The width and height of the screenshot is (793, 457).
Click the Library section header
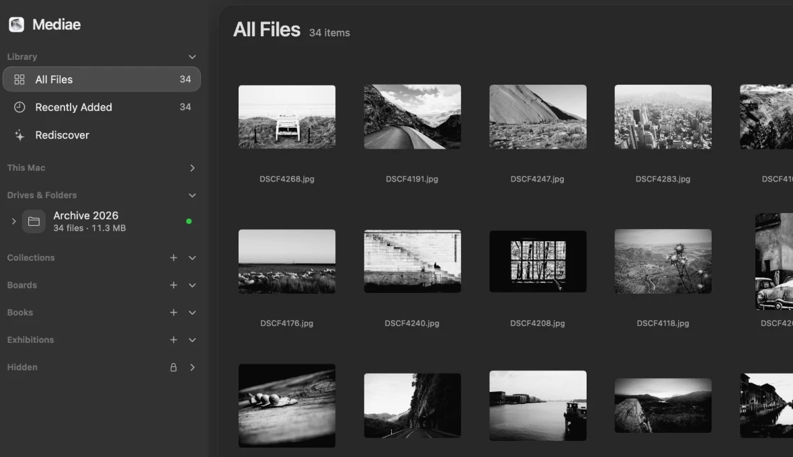click(x=22, y=56)
